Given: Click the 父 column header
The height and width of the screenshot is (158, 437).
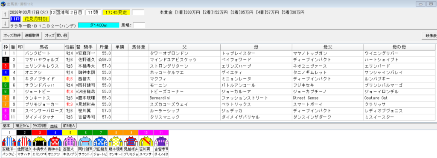Looking at the screenshot, I should [184, 47].
